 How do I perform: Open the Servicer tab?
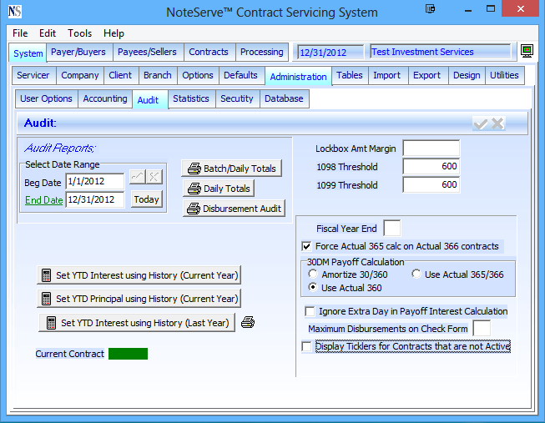click(33, 75)
